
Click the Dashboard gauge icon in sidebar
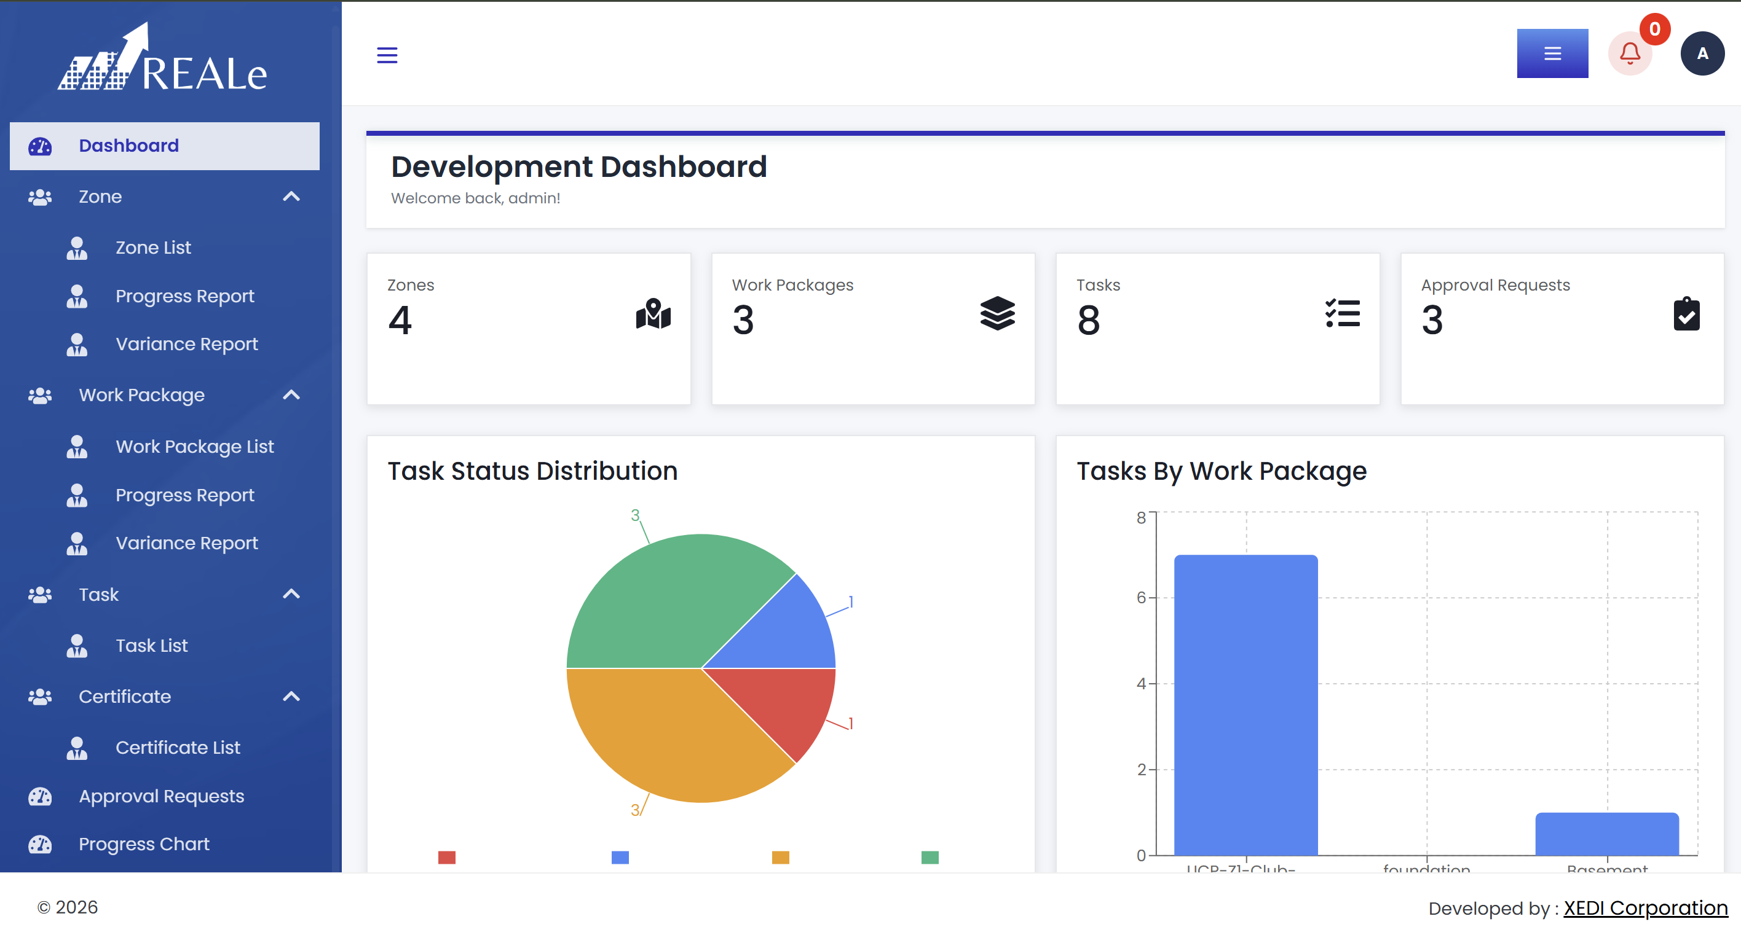click(40, 146)
